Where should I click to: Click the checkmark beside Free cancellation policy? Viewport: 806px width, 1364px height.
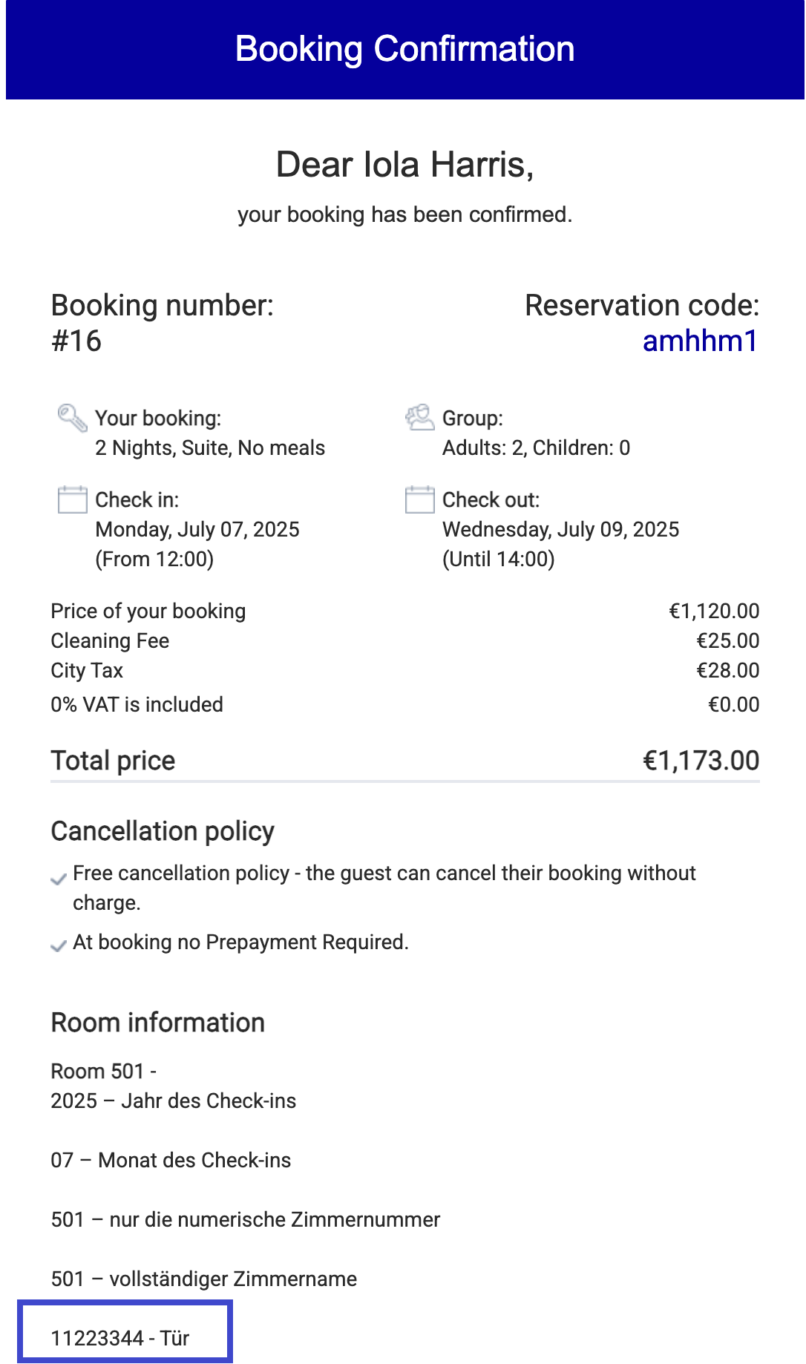click(x=59, y=880)
